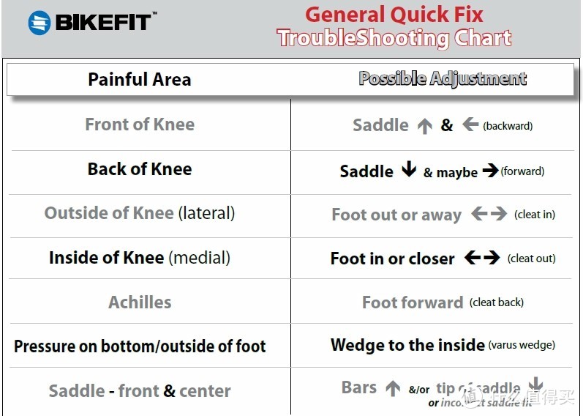The image size is (583, 416).
Task: Select the Painful Area column header
Action: [x=139, y=79]
